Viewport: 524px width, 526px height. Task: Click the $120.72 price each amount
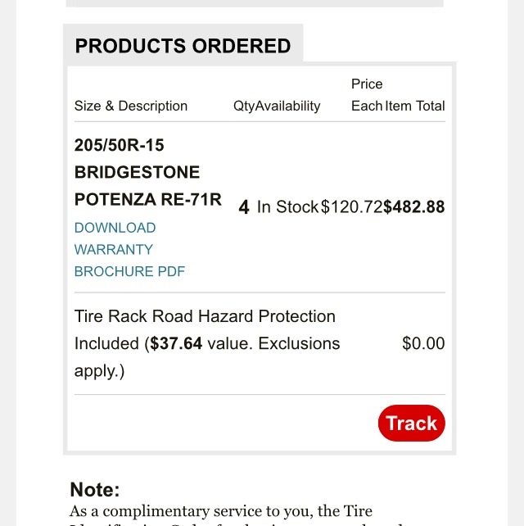click(x=351, y=207)
